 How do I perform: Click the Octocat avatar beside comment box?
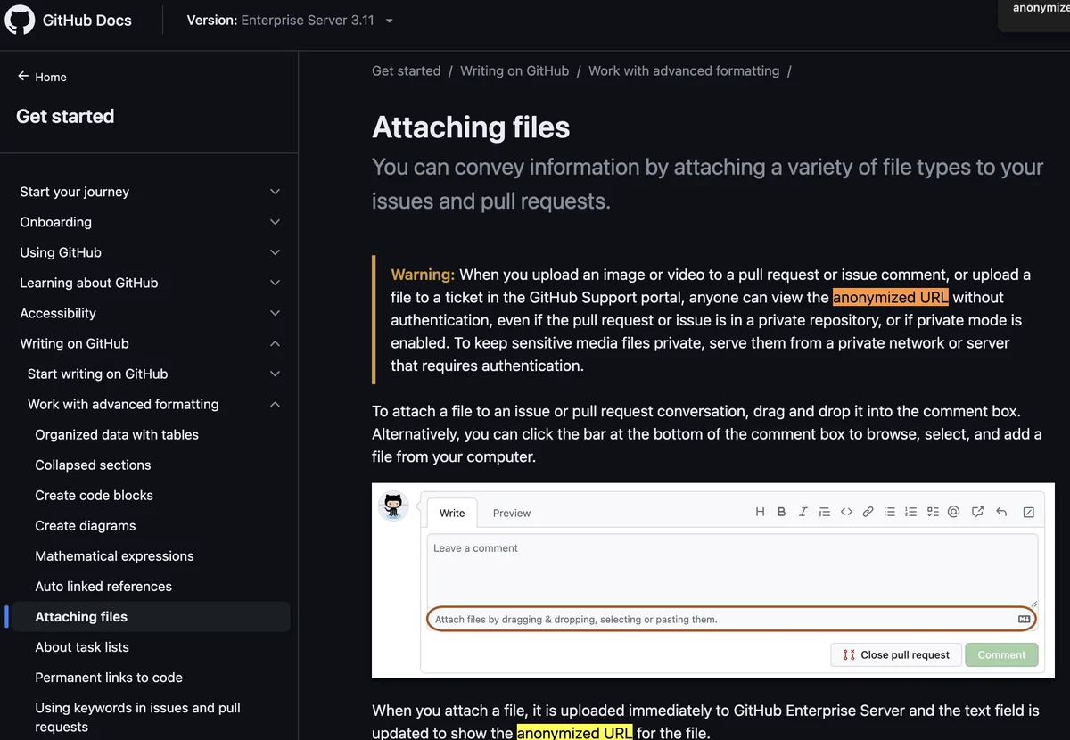(393, 506)
